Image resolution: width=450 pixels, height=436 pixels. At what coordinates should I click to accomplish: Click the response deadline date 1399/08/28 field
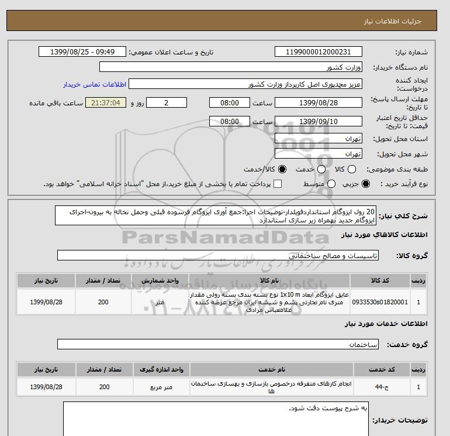coord(319,102)
